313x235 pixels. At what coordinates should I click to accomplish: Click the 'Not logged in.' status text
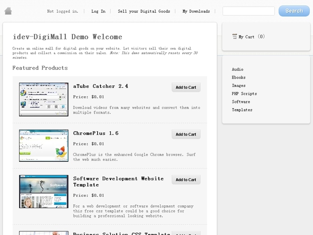tap(63, 11)
